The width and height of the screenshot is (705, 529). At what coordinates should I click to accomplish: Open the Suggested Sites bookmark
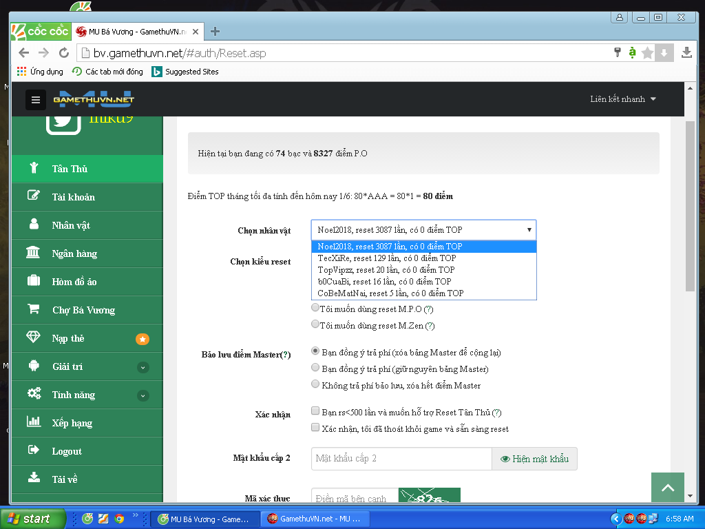tap(185, 72)
